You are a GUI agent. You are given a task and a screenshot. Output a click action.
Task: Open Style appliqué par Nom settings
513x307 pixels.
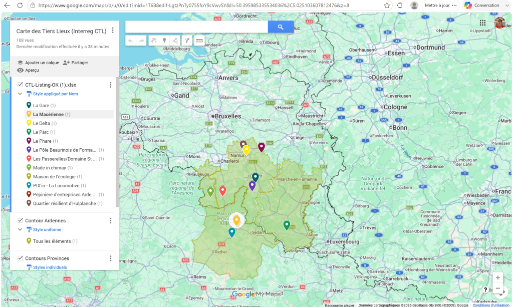tap(52, 94)
